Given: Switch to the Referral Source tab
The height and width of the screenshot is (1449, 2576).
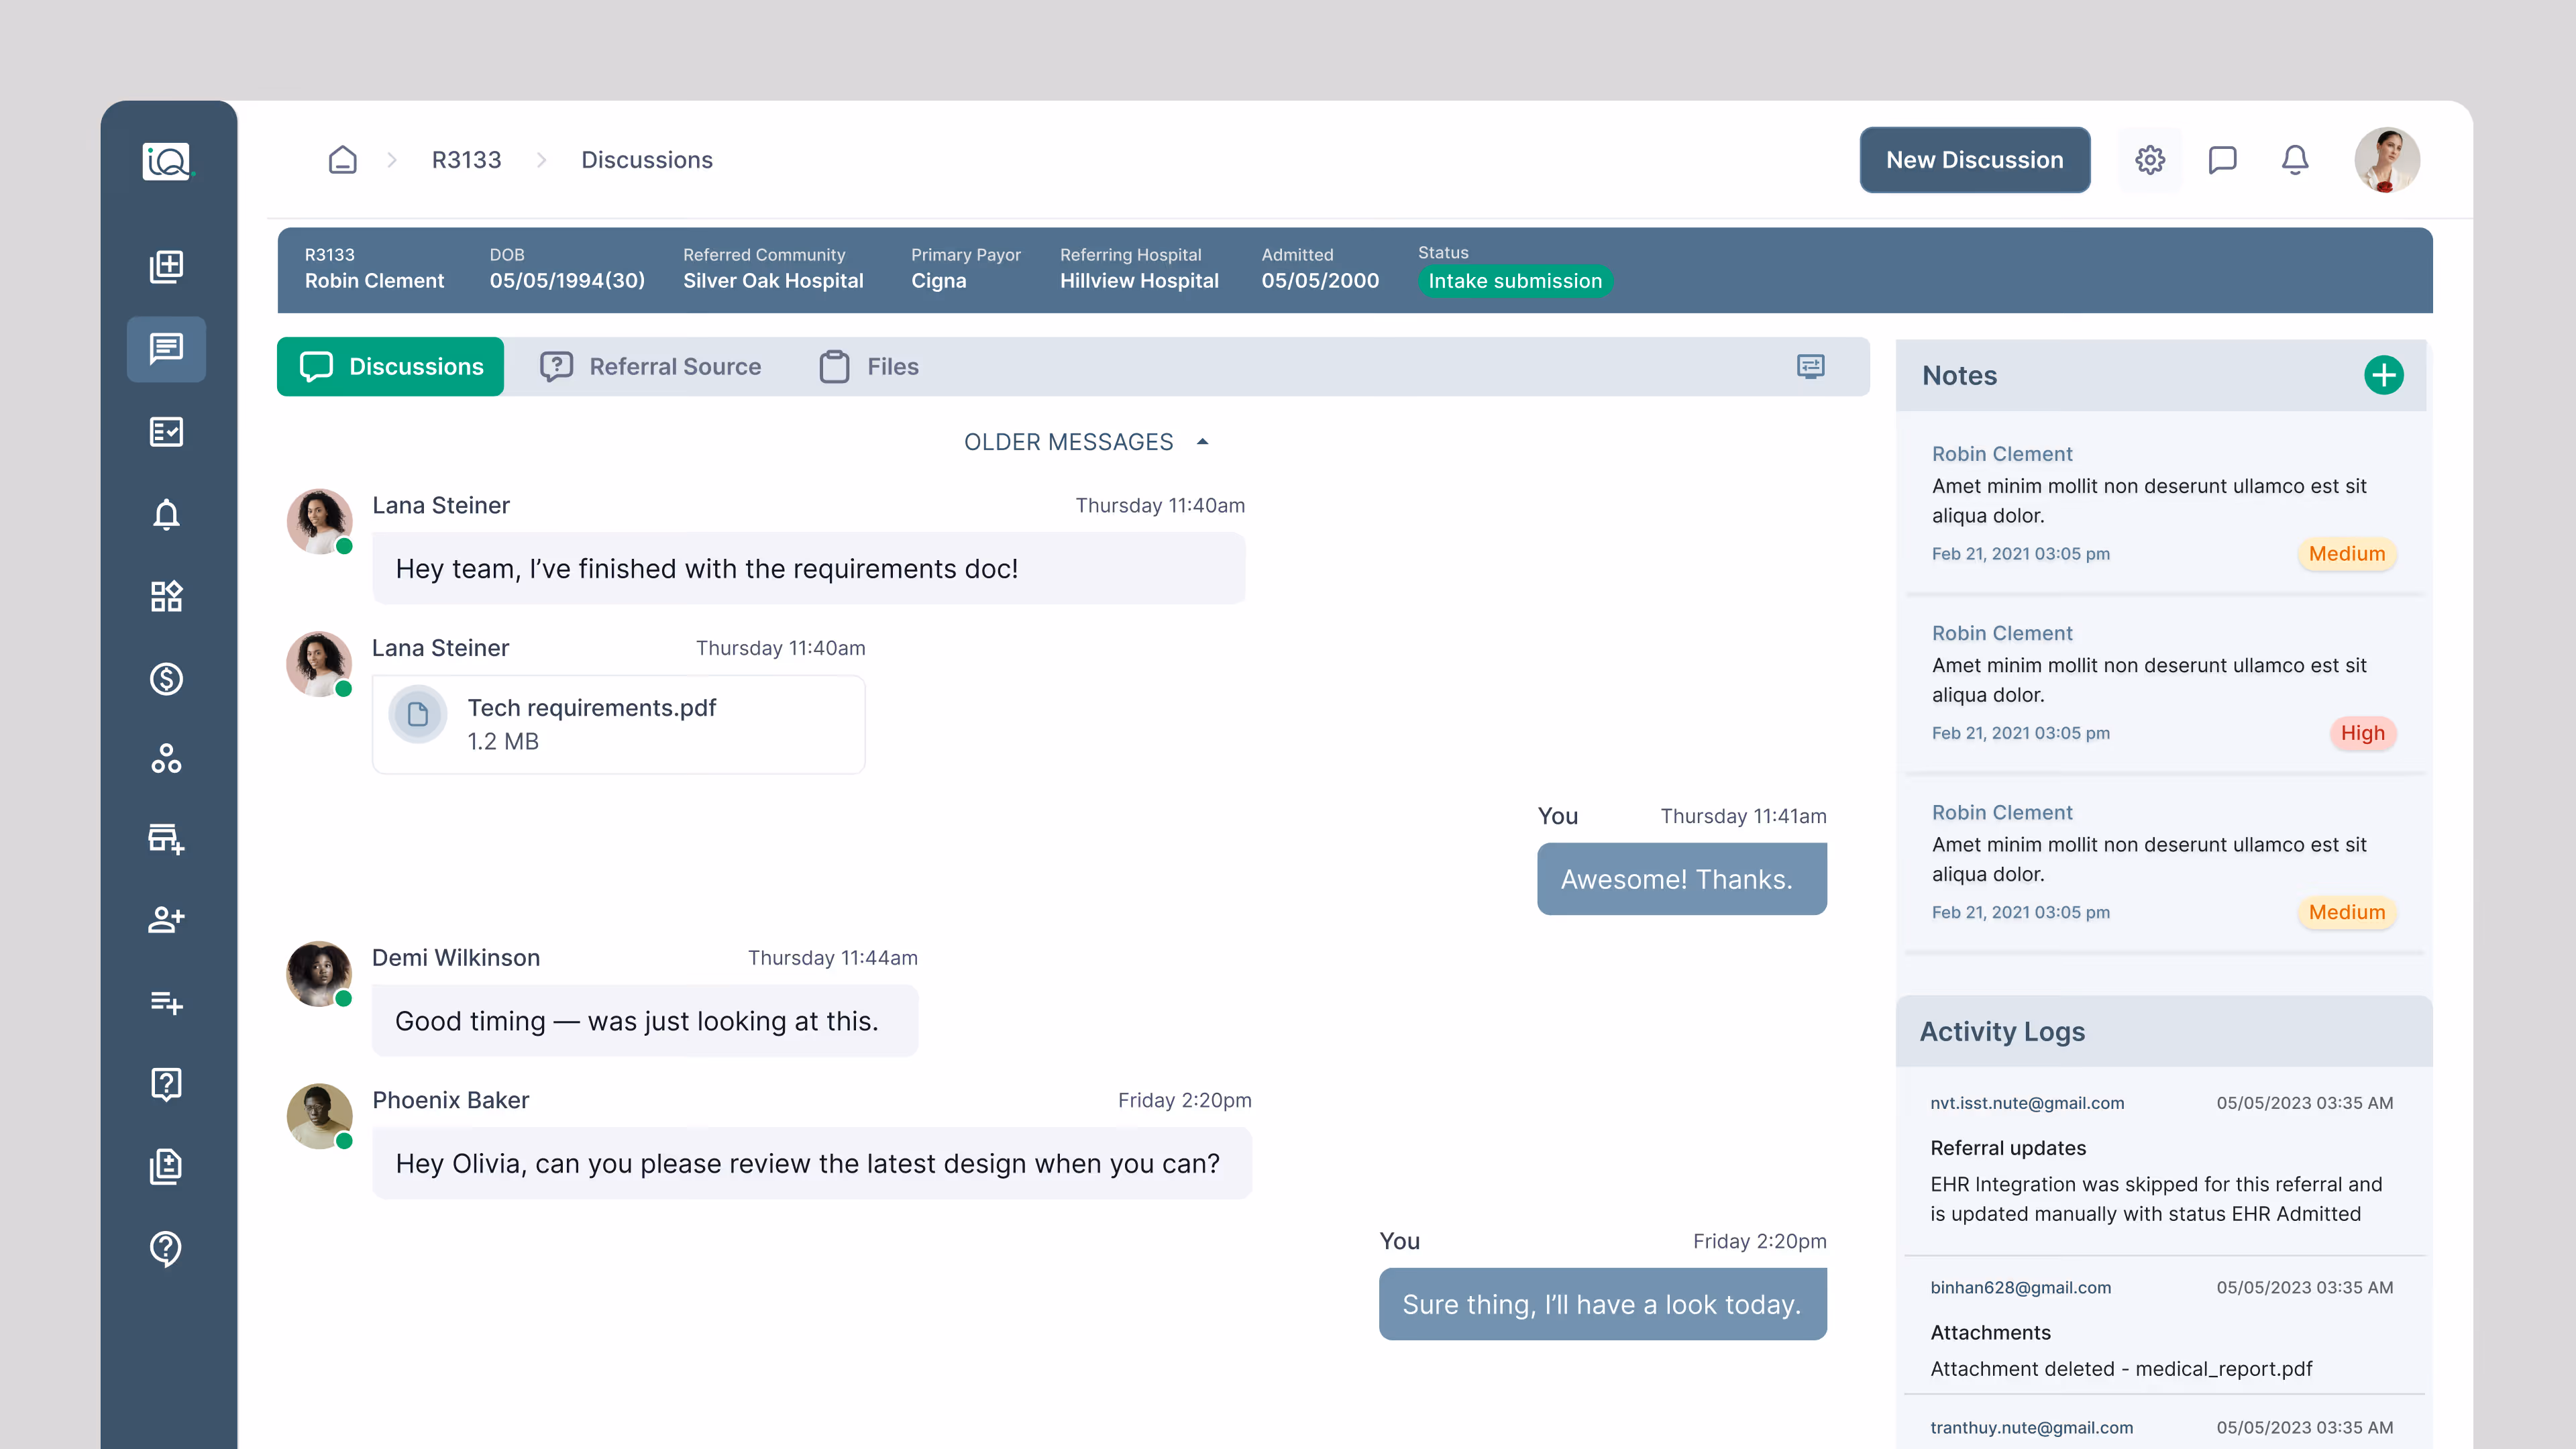Looking at the screenshot, I should 651,367.
